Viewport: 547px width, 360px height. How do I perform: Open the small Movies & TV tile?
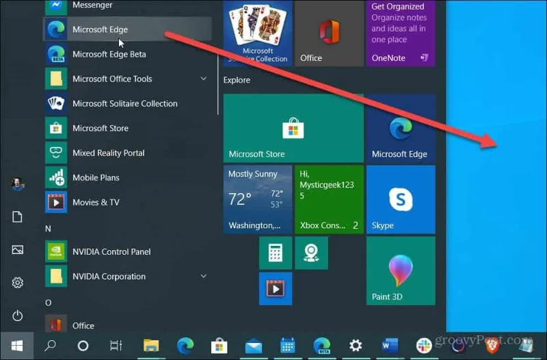(x=276, y=288)
